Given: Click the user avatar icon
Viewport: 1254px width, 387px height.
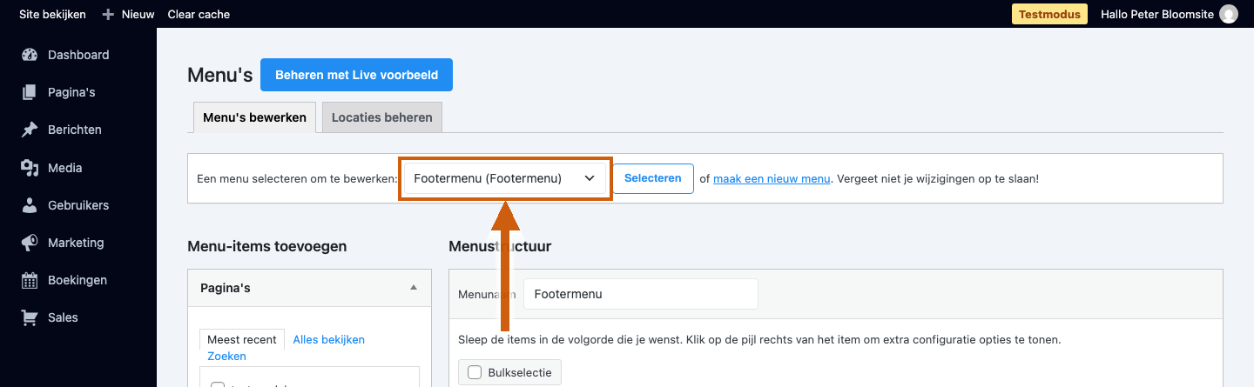Looking at the screenshot, I should [1228, 14].
